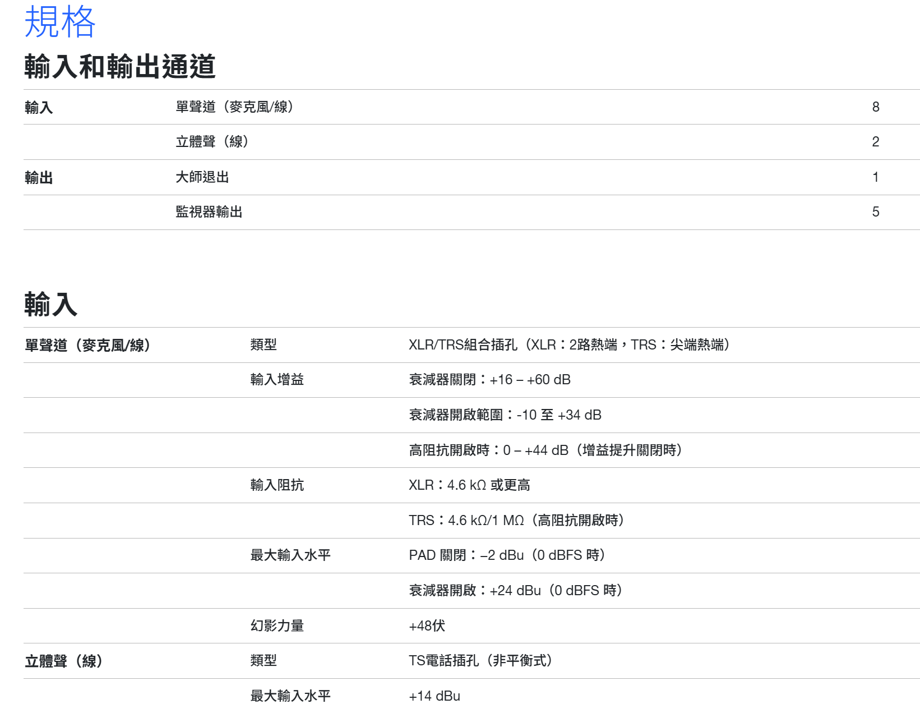Viewport: 920px width, 713px height.
Task: Select the TRS：4.6 kΩ/1 MΩ impedance value
Action: pos(516,521)
